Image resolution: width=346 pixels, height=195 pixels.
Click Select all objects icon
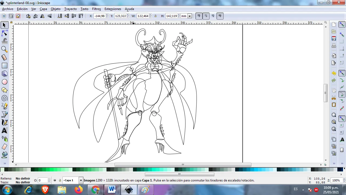4,16
